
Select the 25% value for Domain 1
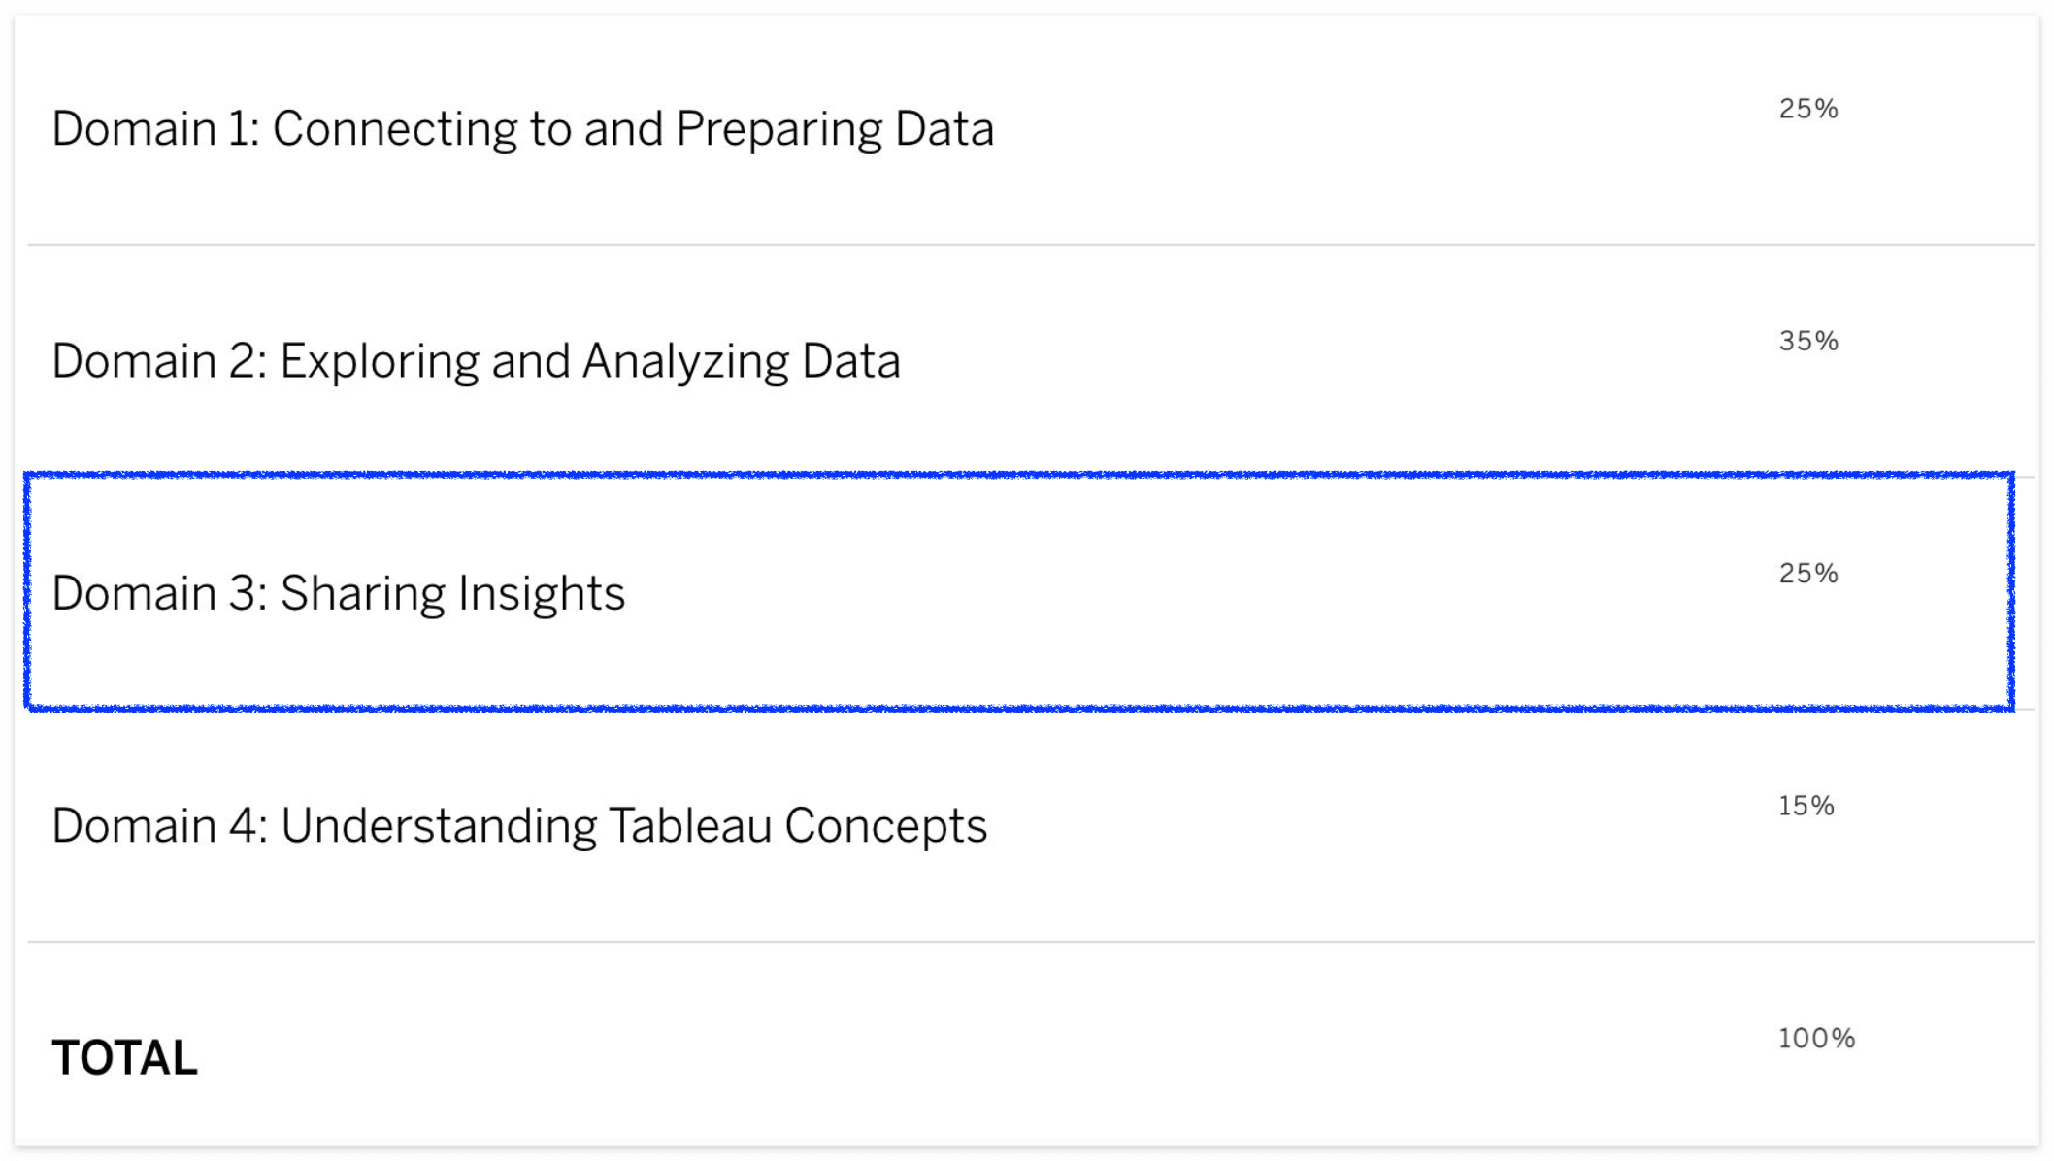[x=1808, y=109]
